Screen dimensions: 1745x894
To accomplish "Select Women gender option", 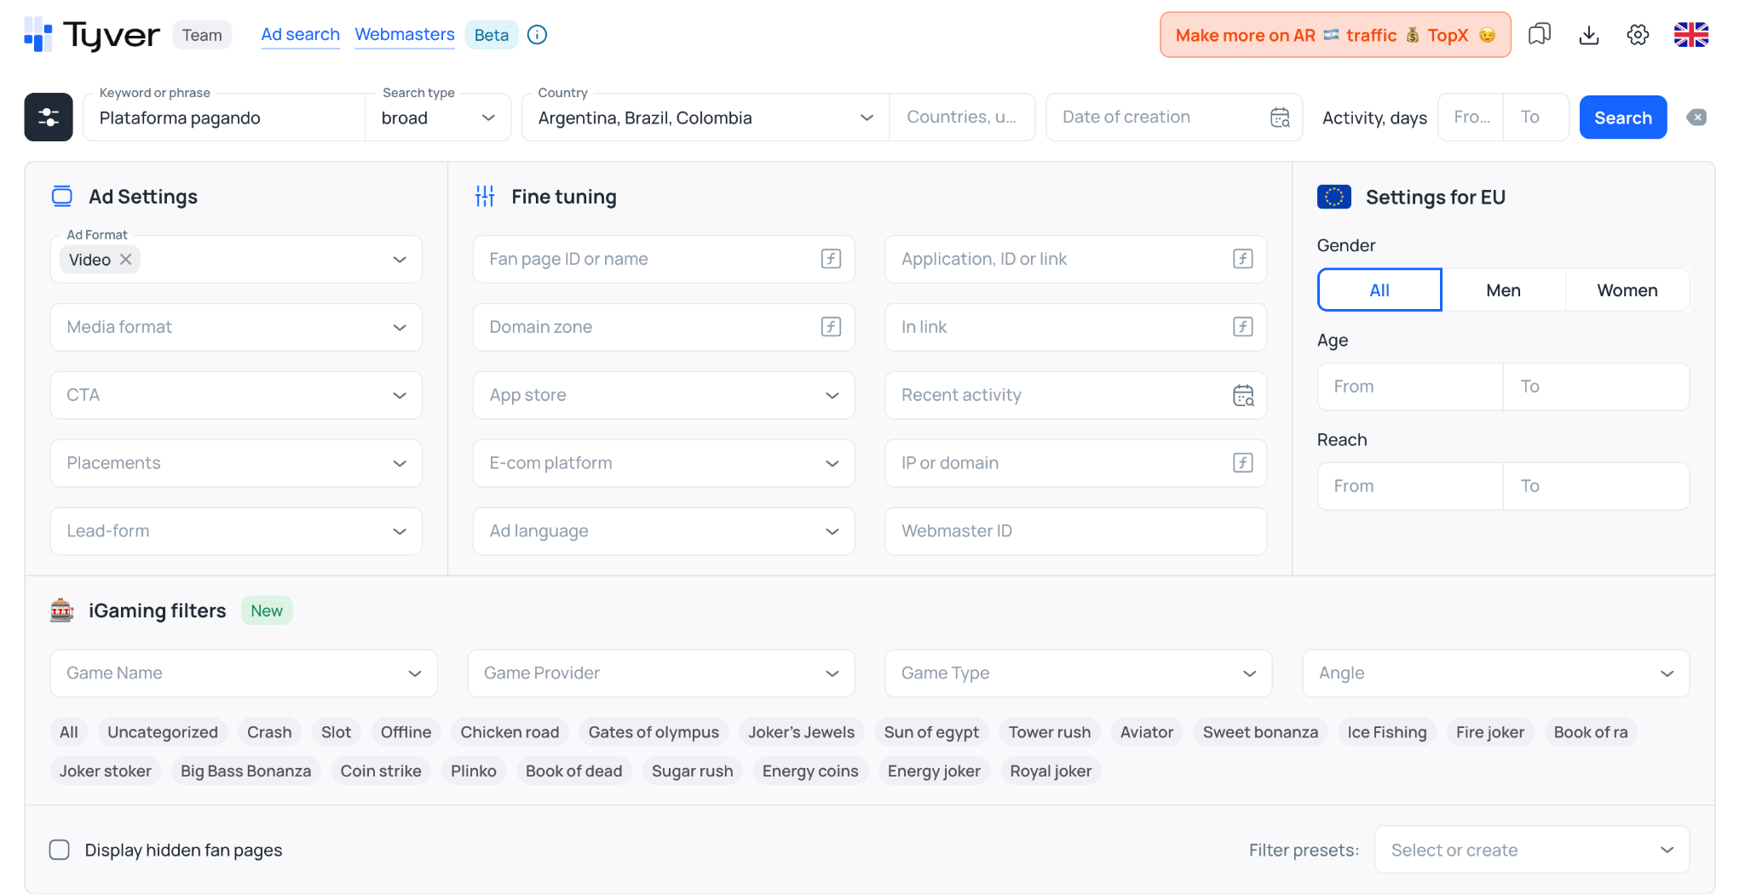I will (x=1627, y=290).
